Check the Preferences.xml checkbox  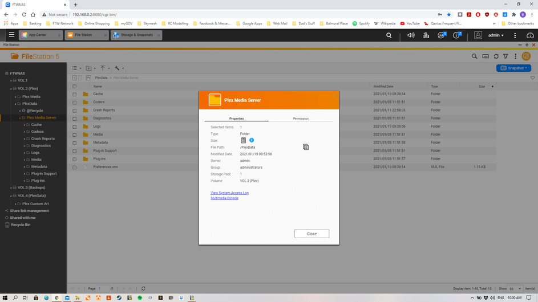[75, 168]
